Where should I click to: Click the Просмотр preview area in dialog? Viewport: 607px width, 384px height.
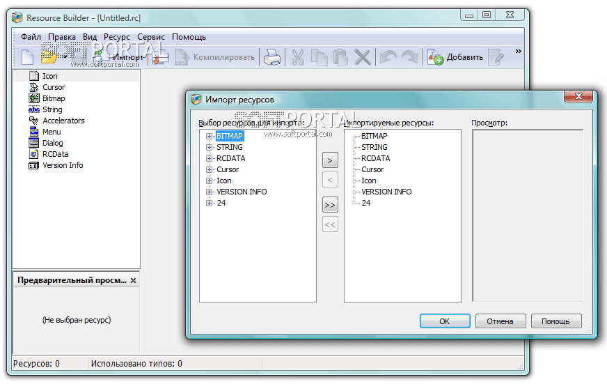point(528,215)
